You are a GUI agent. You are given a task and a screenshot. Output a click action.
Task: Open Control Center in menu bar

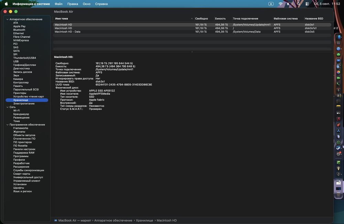[307, 4]
